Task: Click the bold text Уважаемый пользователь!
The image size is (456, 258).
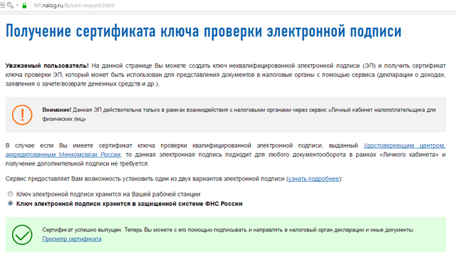Action: coord(47,66)
